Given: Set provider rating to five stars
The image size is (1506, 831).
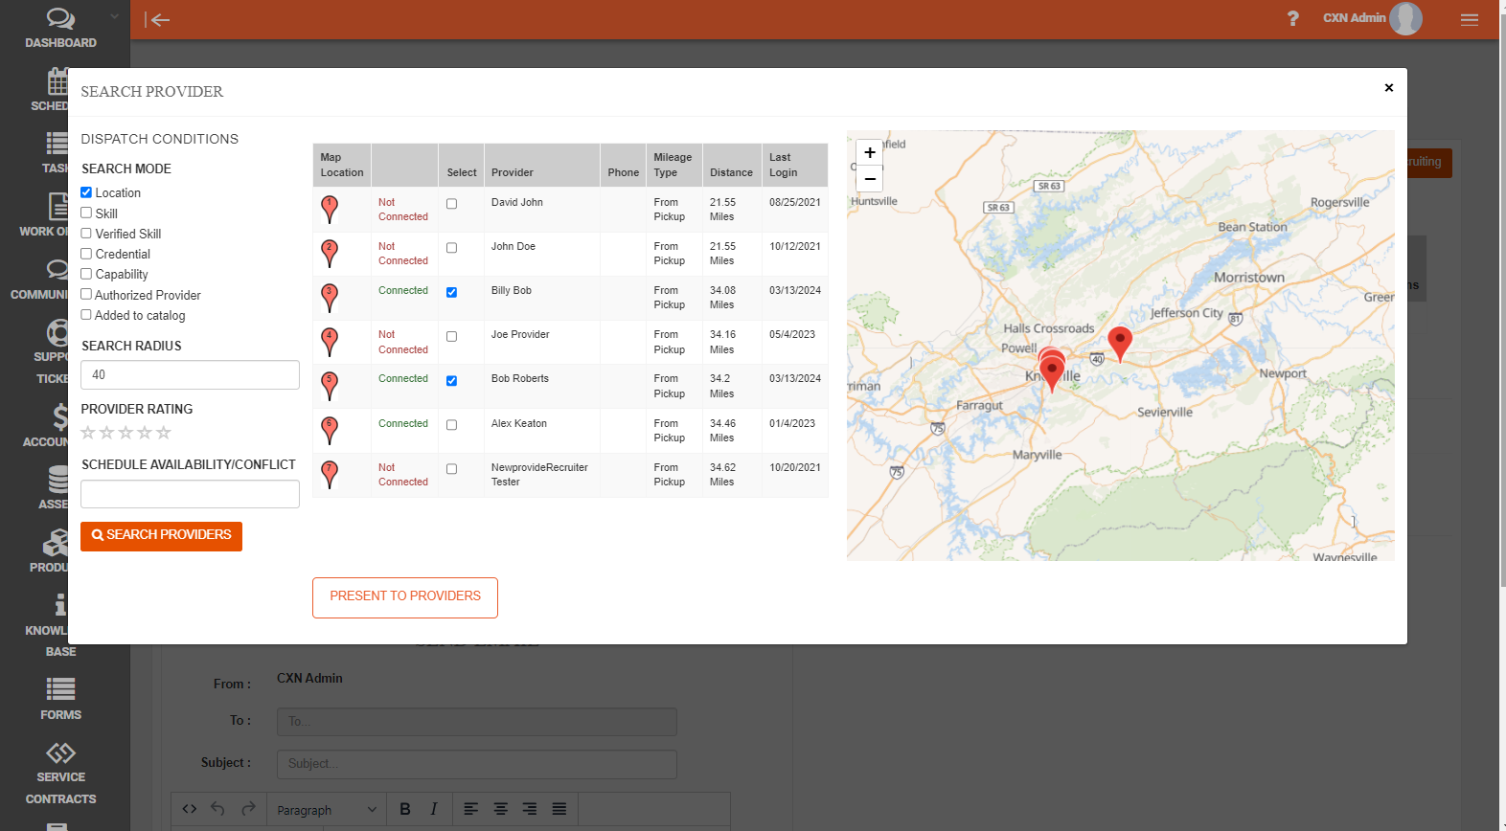Looking at the screenshot, I should 164,433.
